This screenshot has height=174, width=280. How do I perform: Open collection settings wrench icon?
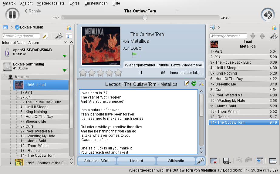[59, 36]
